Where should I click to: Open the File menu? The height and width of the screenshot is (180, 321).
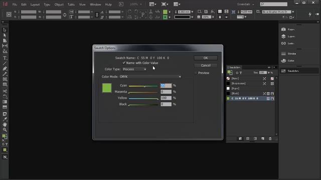[x=15, y=4]
